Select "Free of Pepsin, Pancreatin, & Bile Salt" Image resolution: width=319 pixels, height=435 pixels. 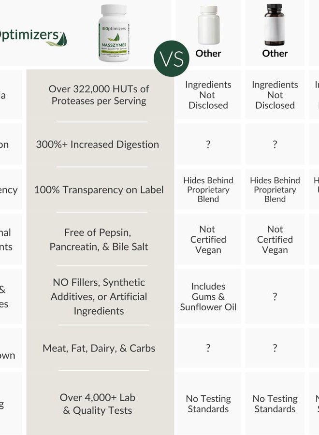tap(99, 239)
